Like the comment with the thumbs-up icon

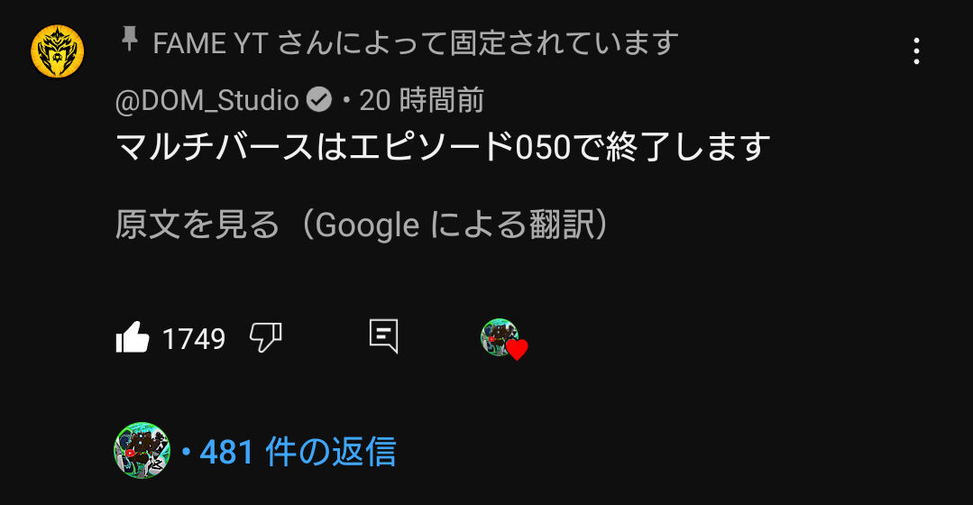click(133, 338)
